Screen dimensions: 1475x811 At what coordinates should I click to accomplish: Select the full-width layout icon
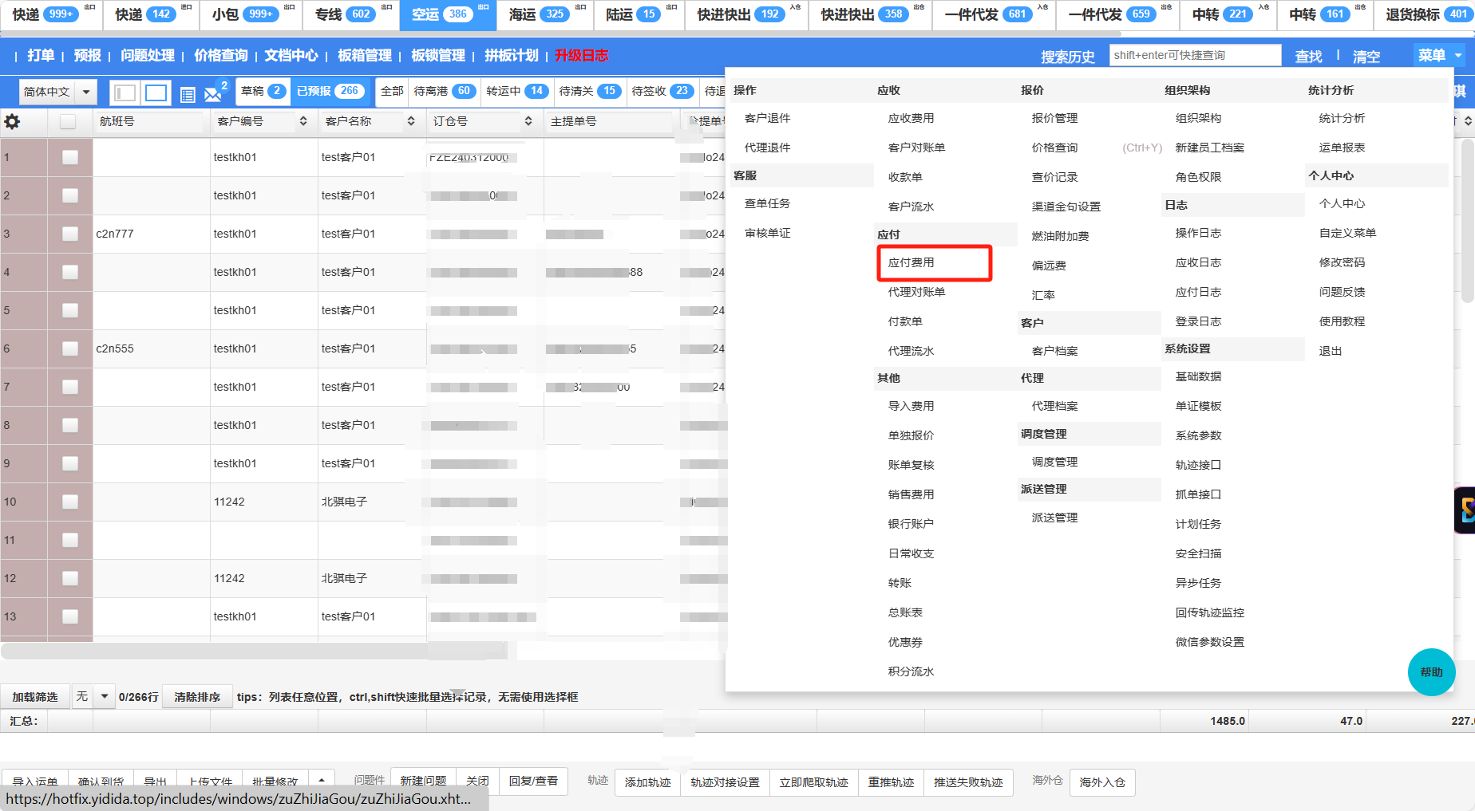156,93
